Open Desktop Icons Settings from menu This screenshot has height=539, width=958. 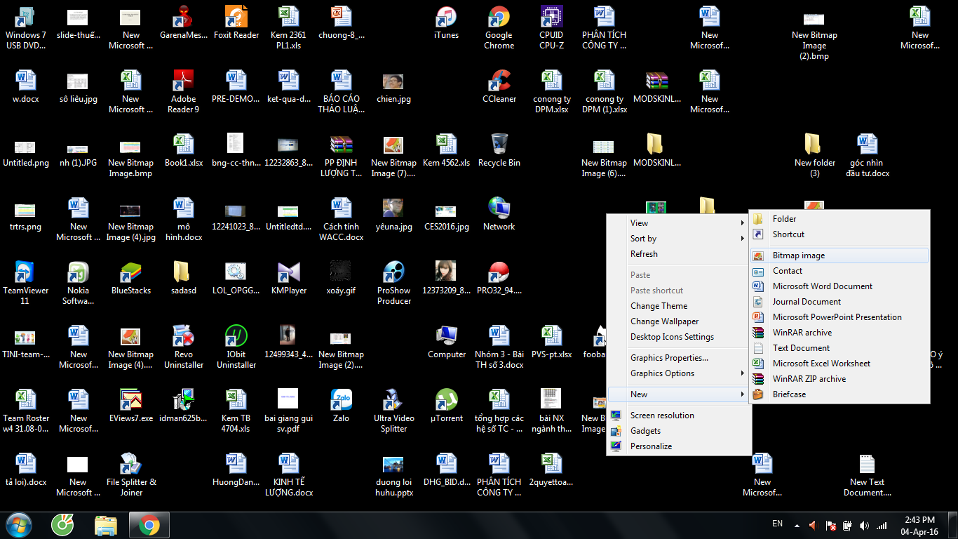click(679, 337)
